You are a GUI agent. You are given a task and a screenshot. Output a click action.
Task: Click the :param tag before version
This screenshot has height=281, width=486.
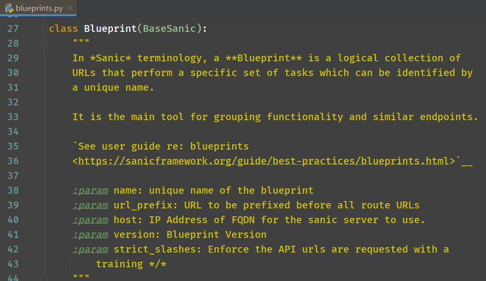[90, 234]
